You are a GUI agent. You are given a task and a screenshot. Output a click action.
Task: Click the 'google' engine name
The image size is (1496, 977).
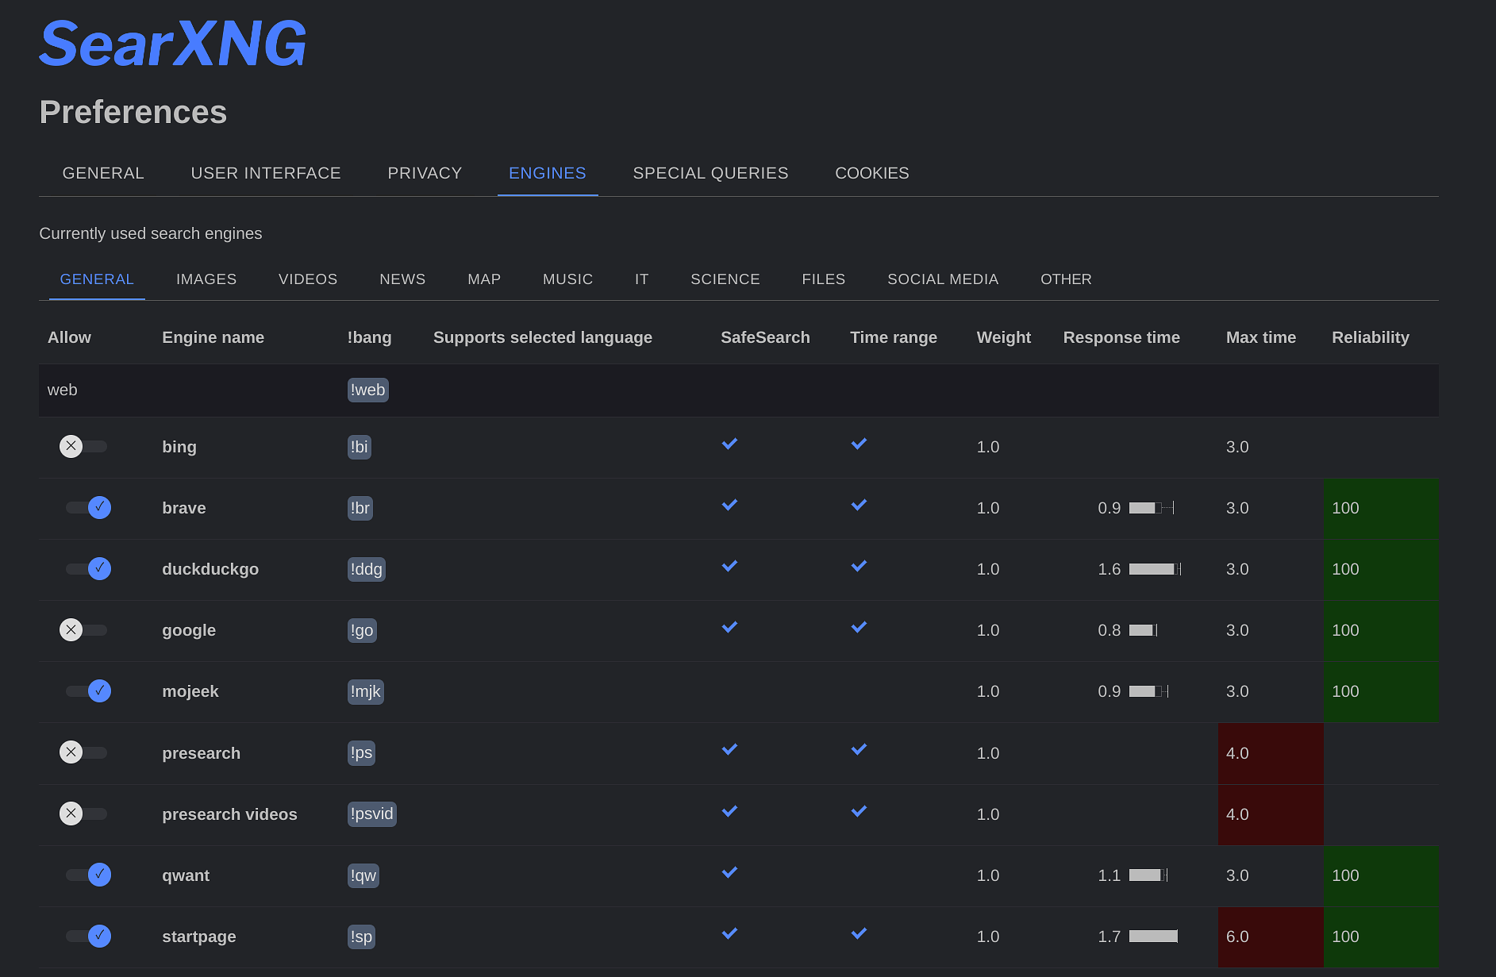coord(189,630)
